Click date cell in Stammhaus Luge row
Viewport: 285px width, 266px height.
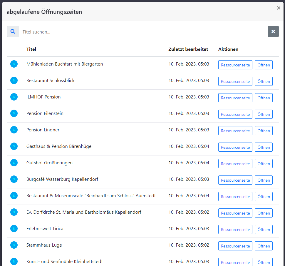tap(189, 245)
